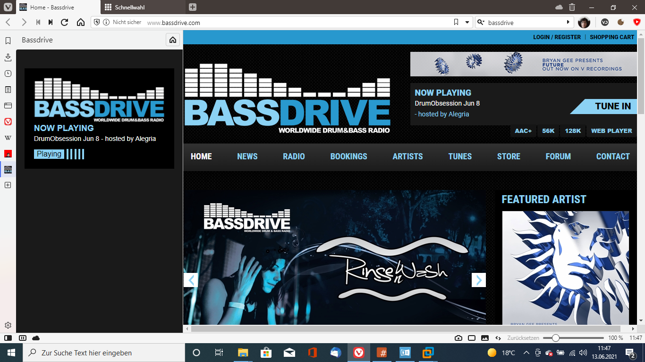
Task: Expand address bar history dropdown
Action: point(467,22)
